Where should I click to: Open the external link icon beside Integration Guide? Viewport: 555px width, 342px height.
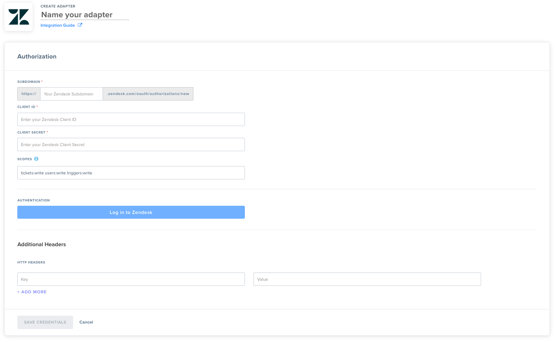80,25
